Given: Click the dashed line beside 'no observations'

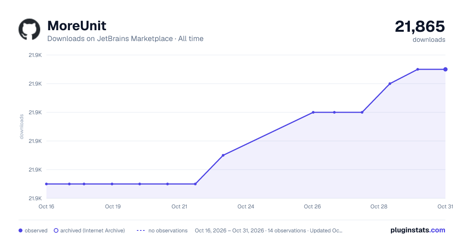Looking at the screenshot, I should pyautogui.click(x=141, y=230).
